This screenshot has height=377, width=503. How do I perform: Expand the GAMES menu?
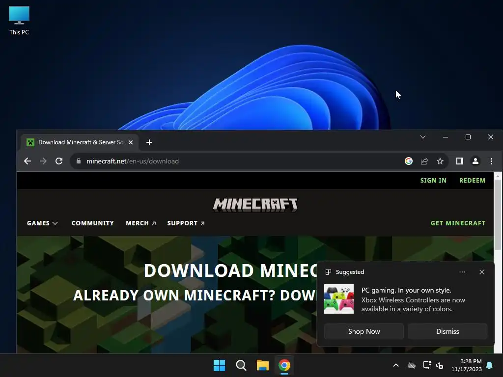pos(42,223)
